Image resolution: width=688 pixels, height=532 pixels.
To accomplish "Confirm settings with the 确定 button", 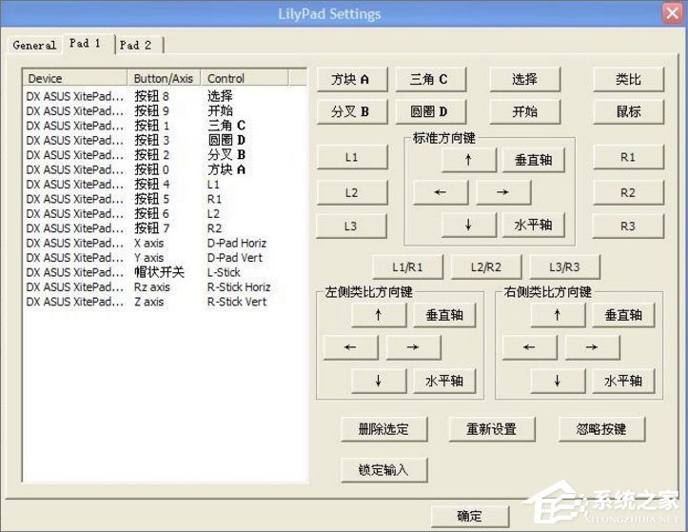I will coord(469,516).
